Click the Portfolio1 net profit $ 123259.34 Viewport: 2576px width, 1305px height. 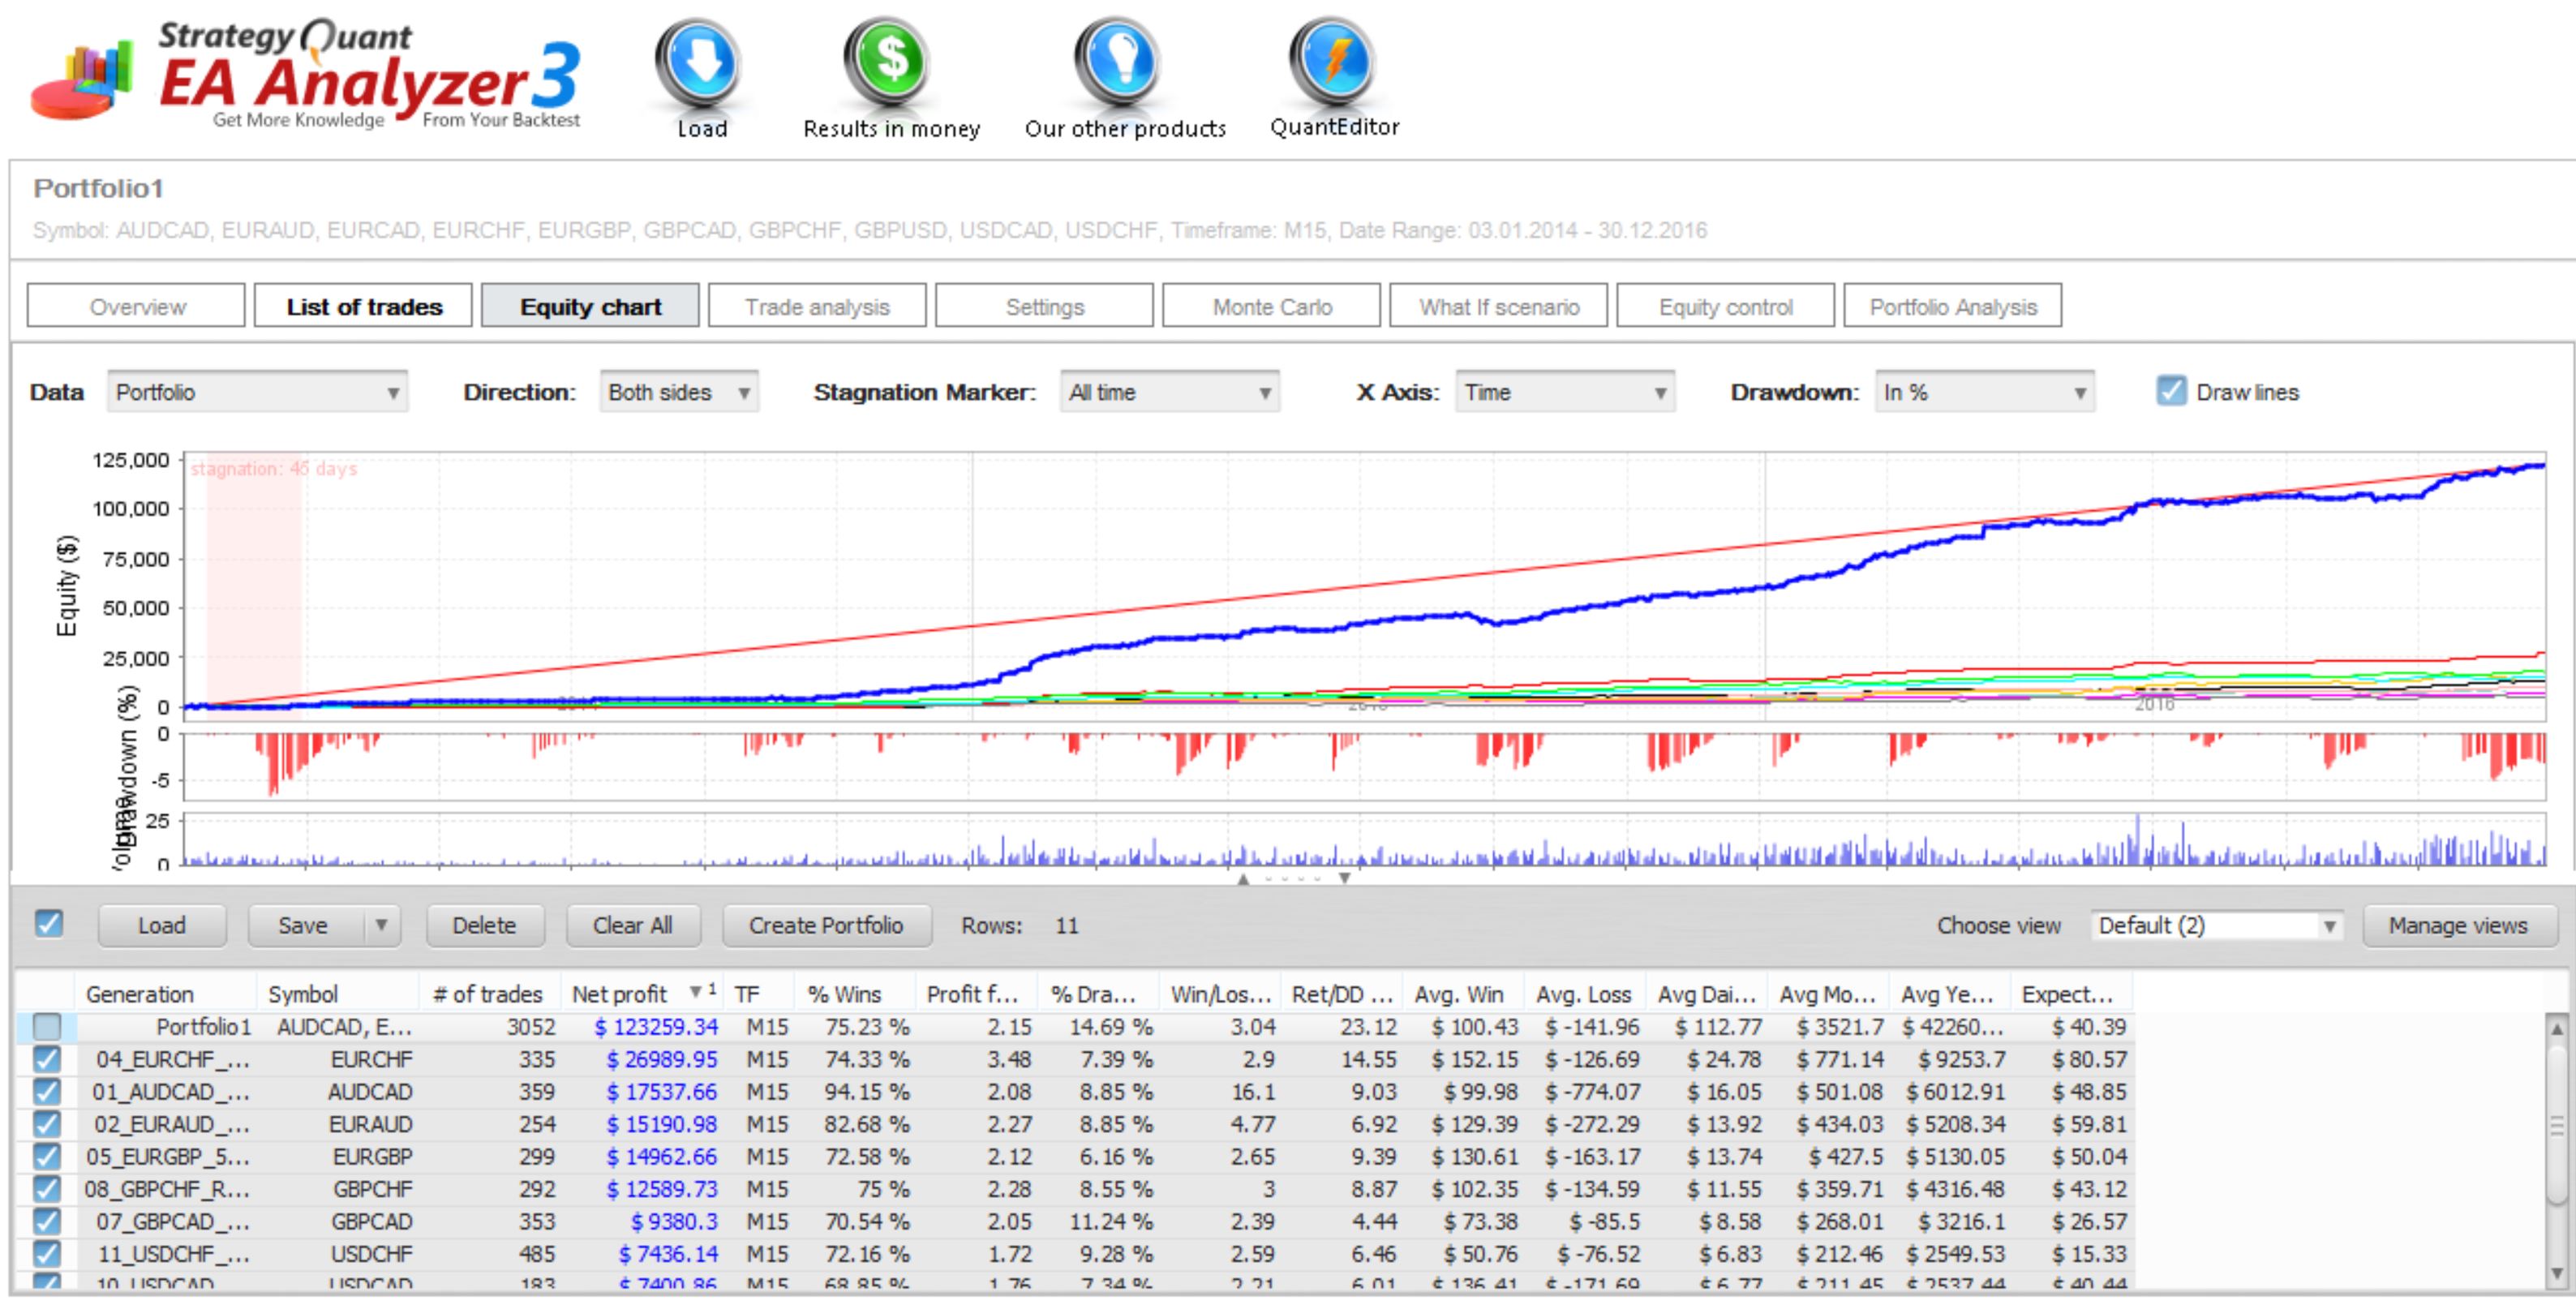656,1026
